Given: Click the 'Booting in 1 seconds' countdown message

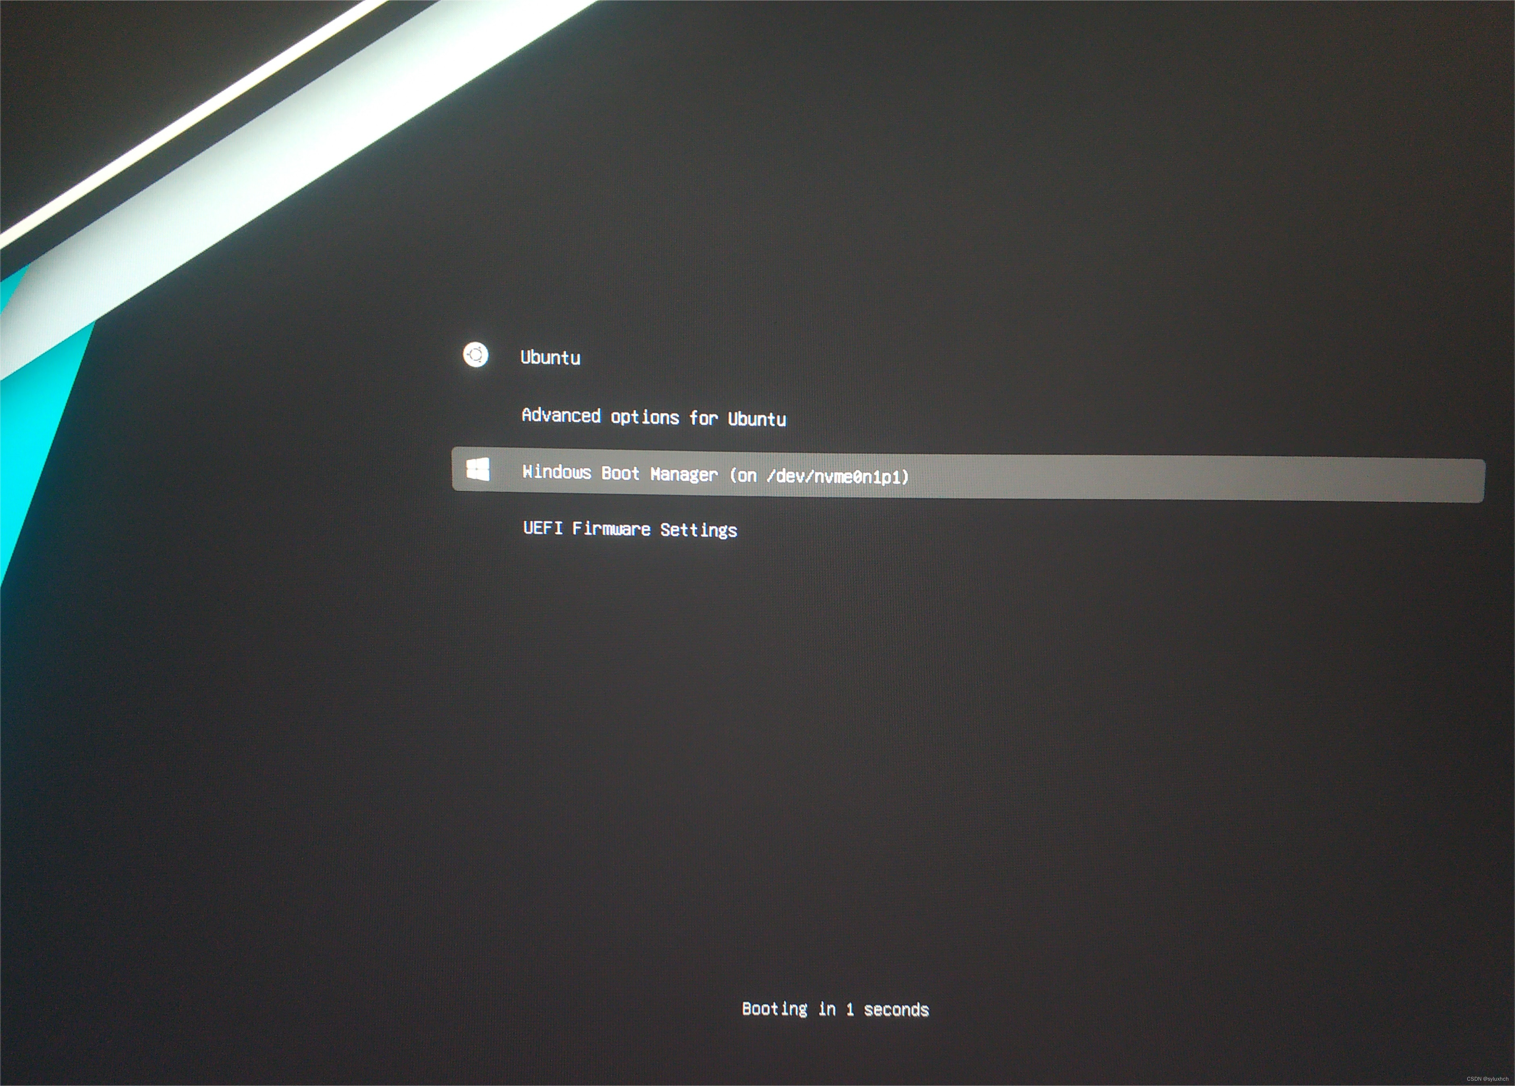Looking at the screenshot, I should [x=835, y=1009].
